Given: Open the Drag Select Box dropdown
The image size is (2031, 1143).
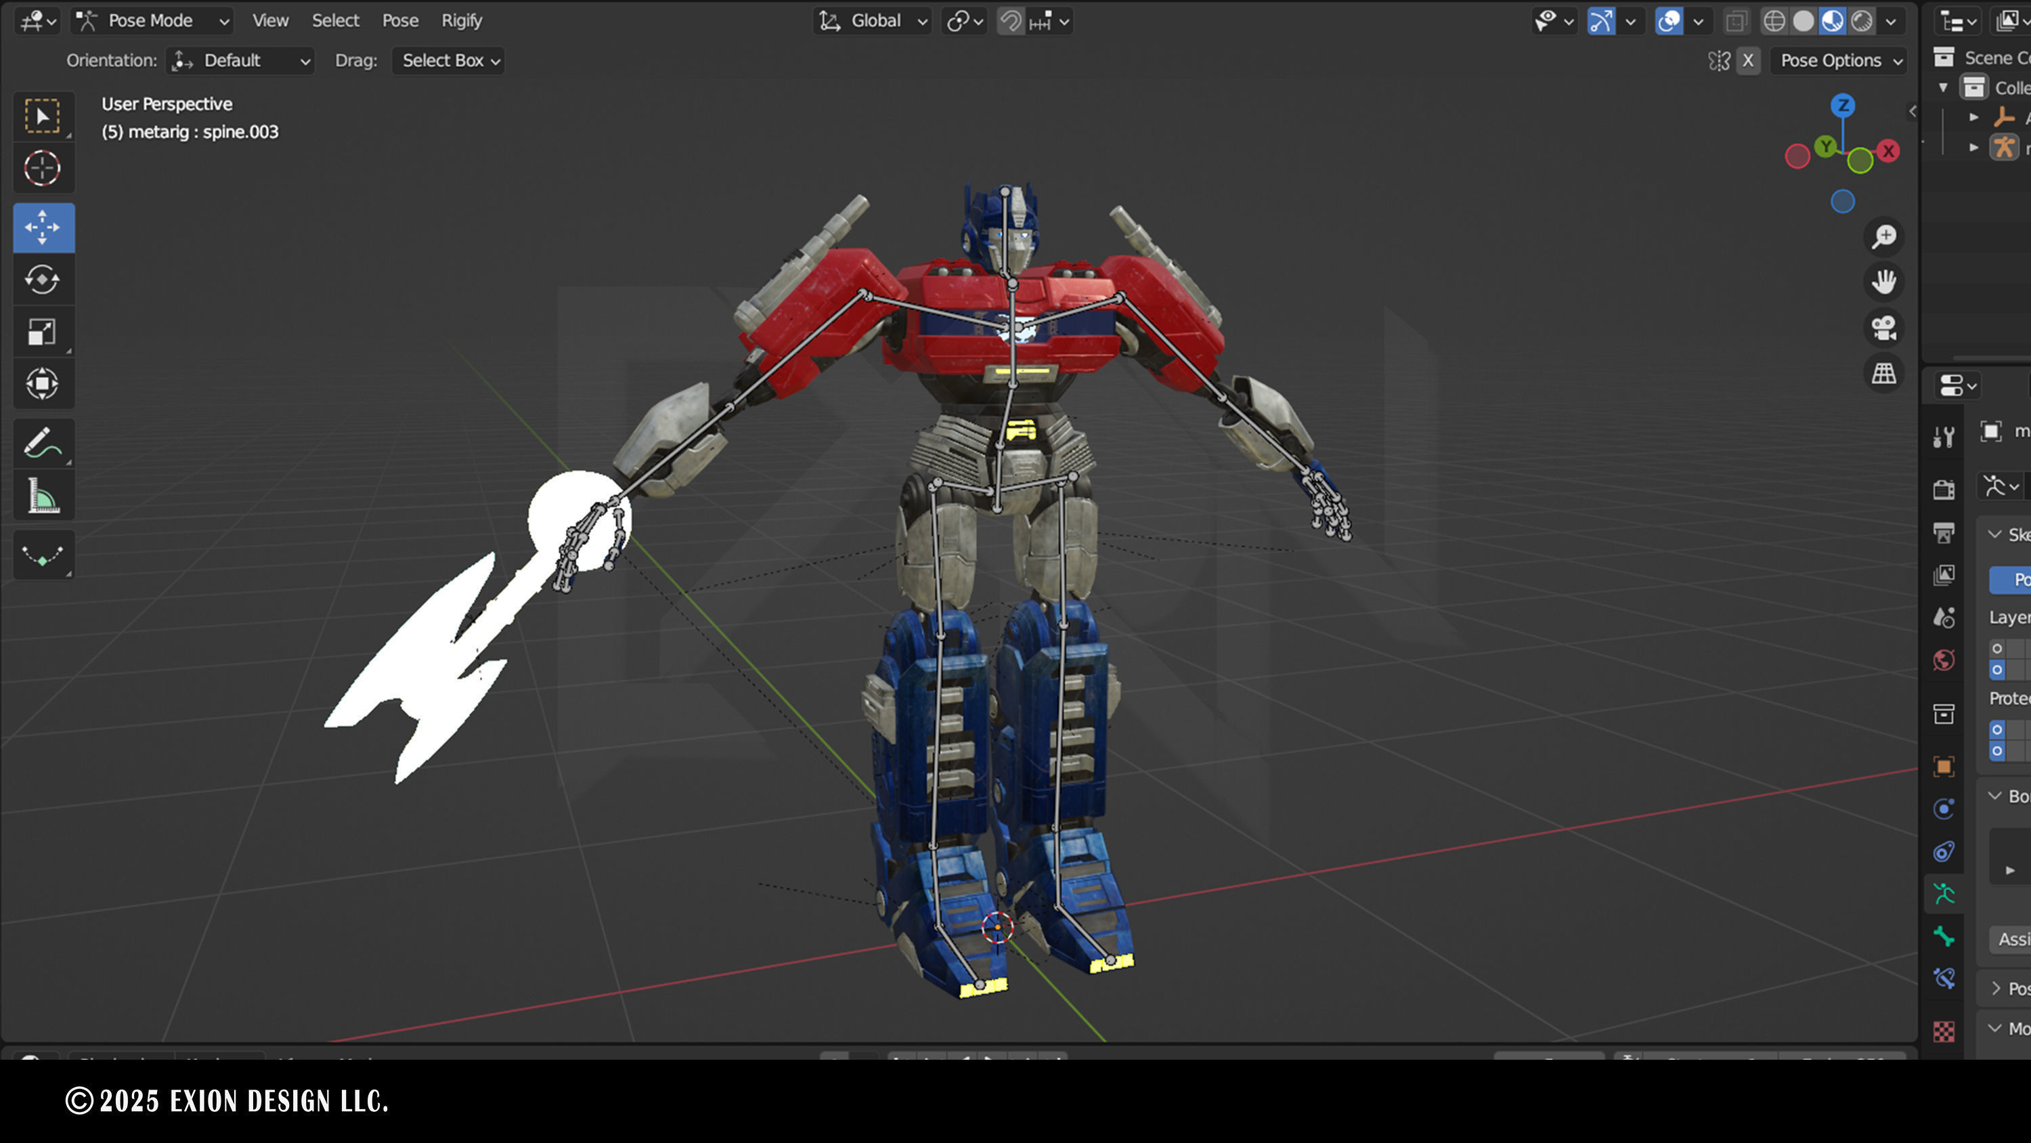Looking at the screenshot, I should coord(449,61).
